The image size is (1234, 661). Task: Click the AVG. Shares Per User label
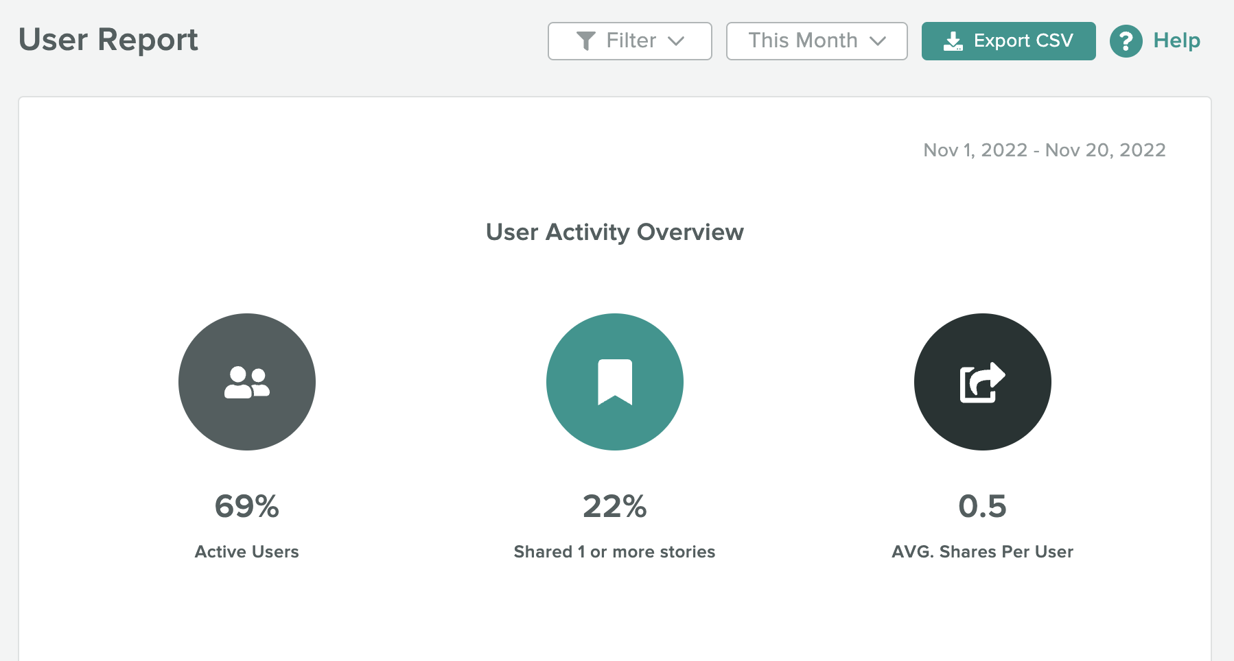pos(982,552)
